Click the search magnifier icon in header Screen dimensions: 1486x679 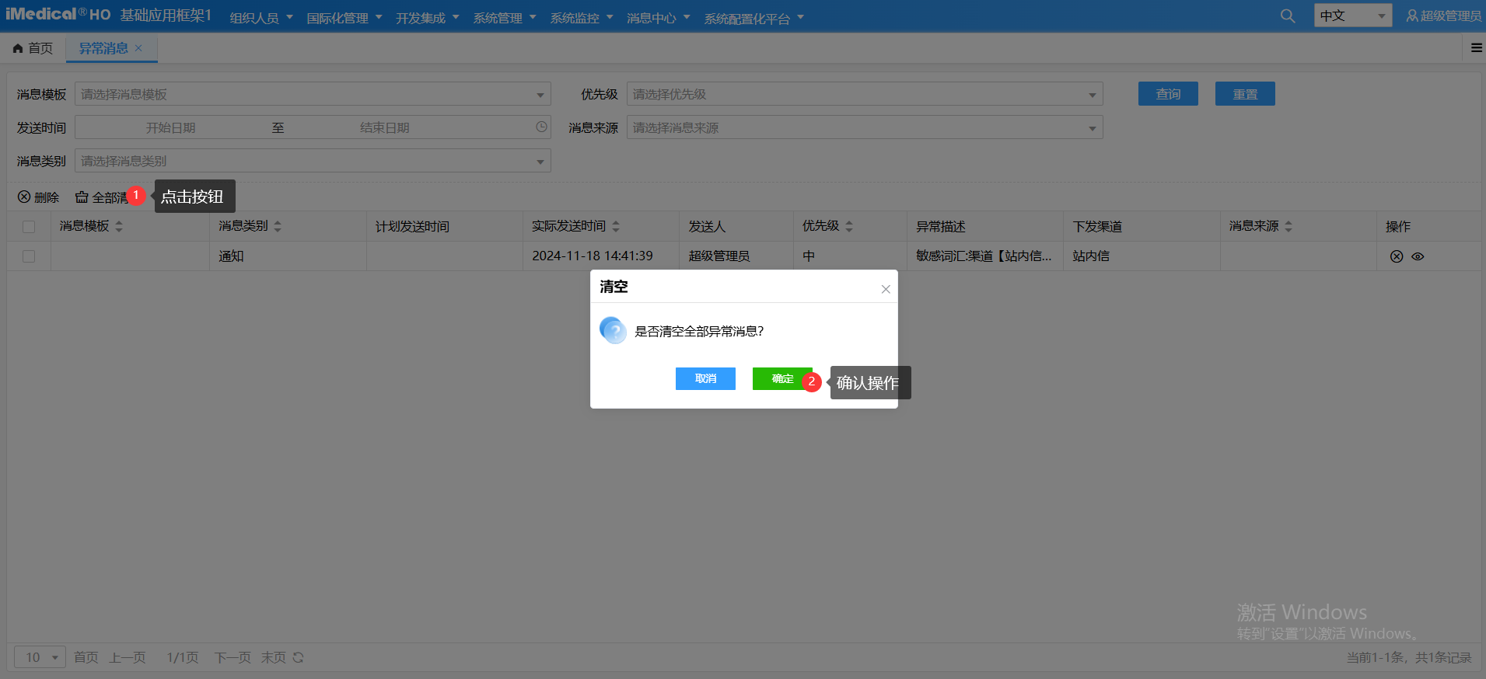point(1288,16)
